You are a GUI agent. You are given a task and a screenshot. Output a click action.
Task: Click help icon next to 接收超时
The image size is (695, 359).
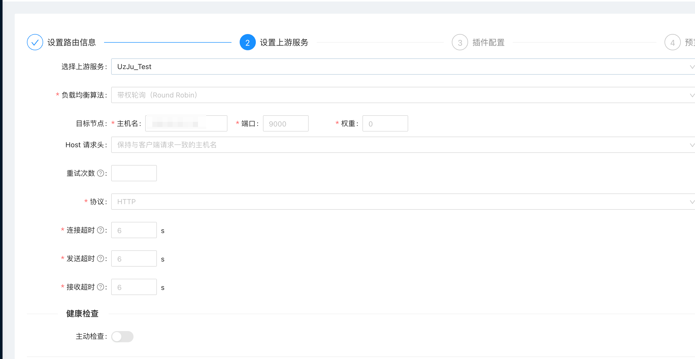click(100, 287)
